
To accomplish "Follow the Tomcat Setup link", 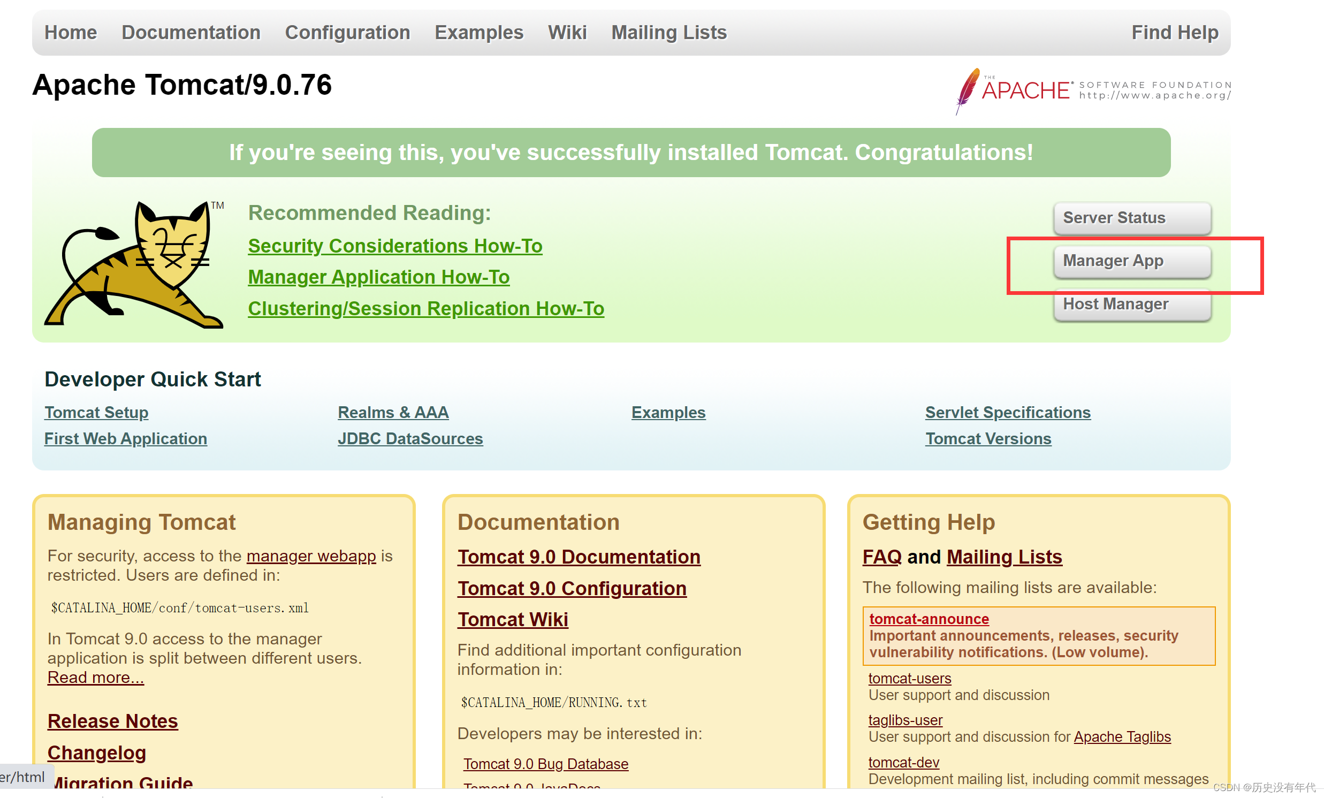I will [96, 413].
